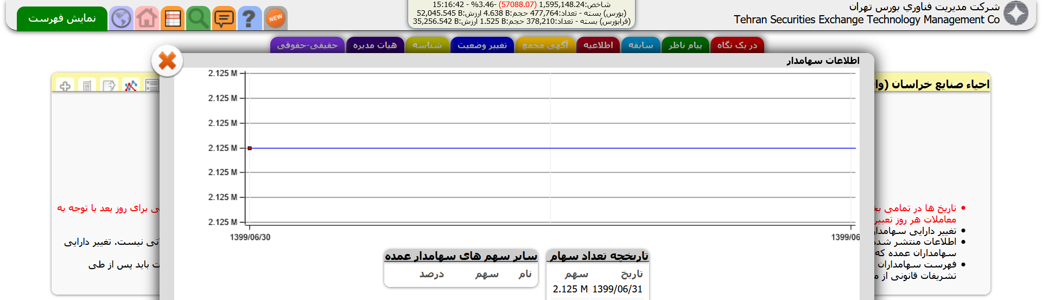Click the red-blue chart icon in panel header

130,86
